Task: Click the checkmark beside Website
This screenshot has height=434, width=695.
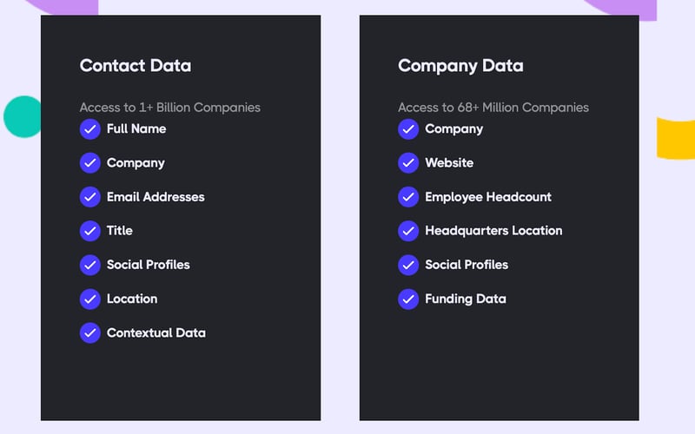Action: tap(408, 163)
